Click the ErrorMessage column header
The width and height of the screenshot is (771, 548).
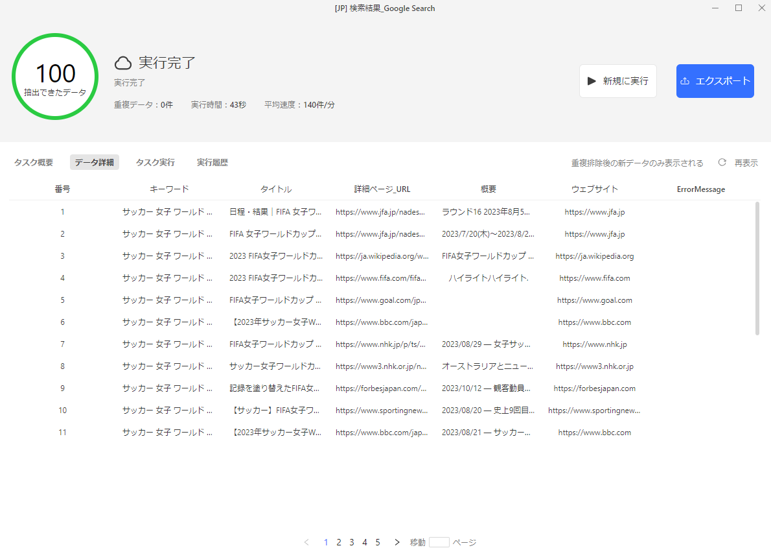(x=700, y=189)
